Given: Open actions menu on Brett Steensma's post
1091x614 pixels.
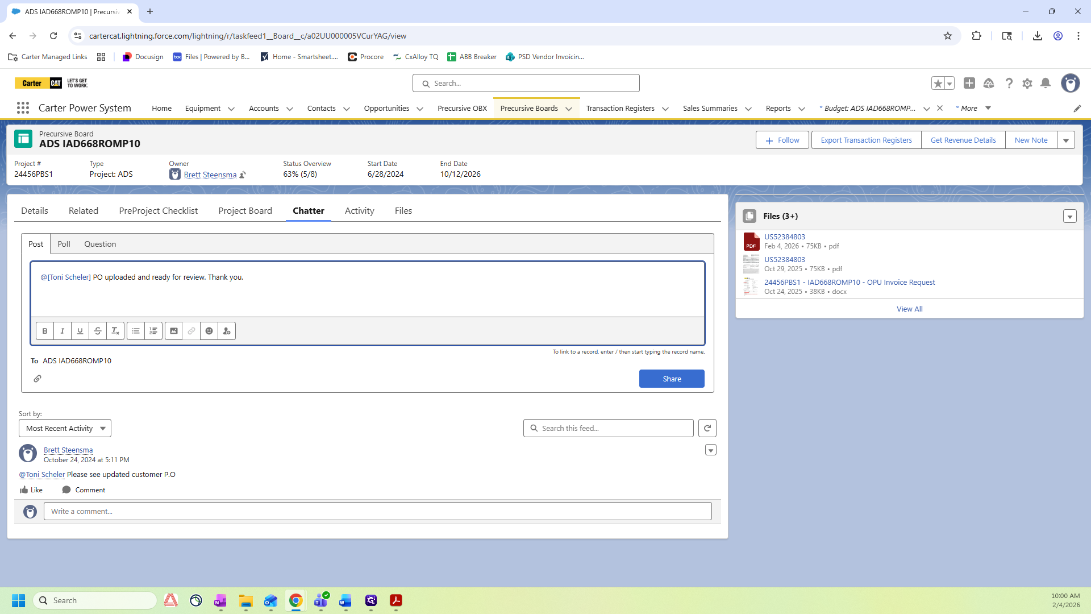Looking at the screenshot, I should (710, 450).
